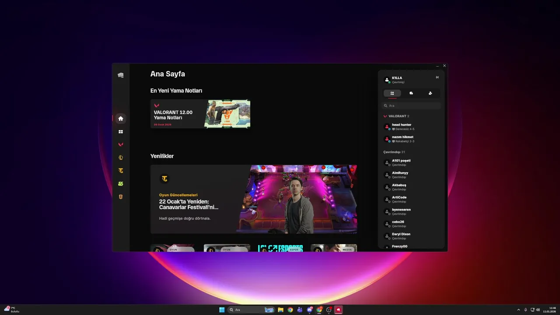560x315 pixels.
Task: Click head hunter's avatar icon
Action: [387, 127]
